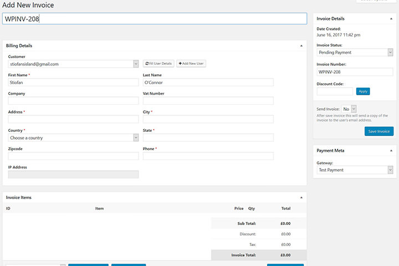The image size is (399, 266).
Task: Click the Add New User plus button
Action: tap(191, 64)
